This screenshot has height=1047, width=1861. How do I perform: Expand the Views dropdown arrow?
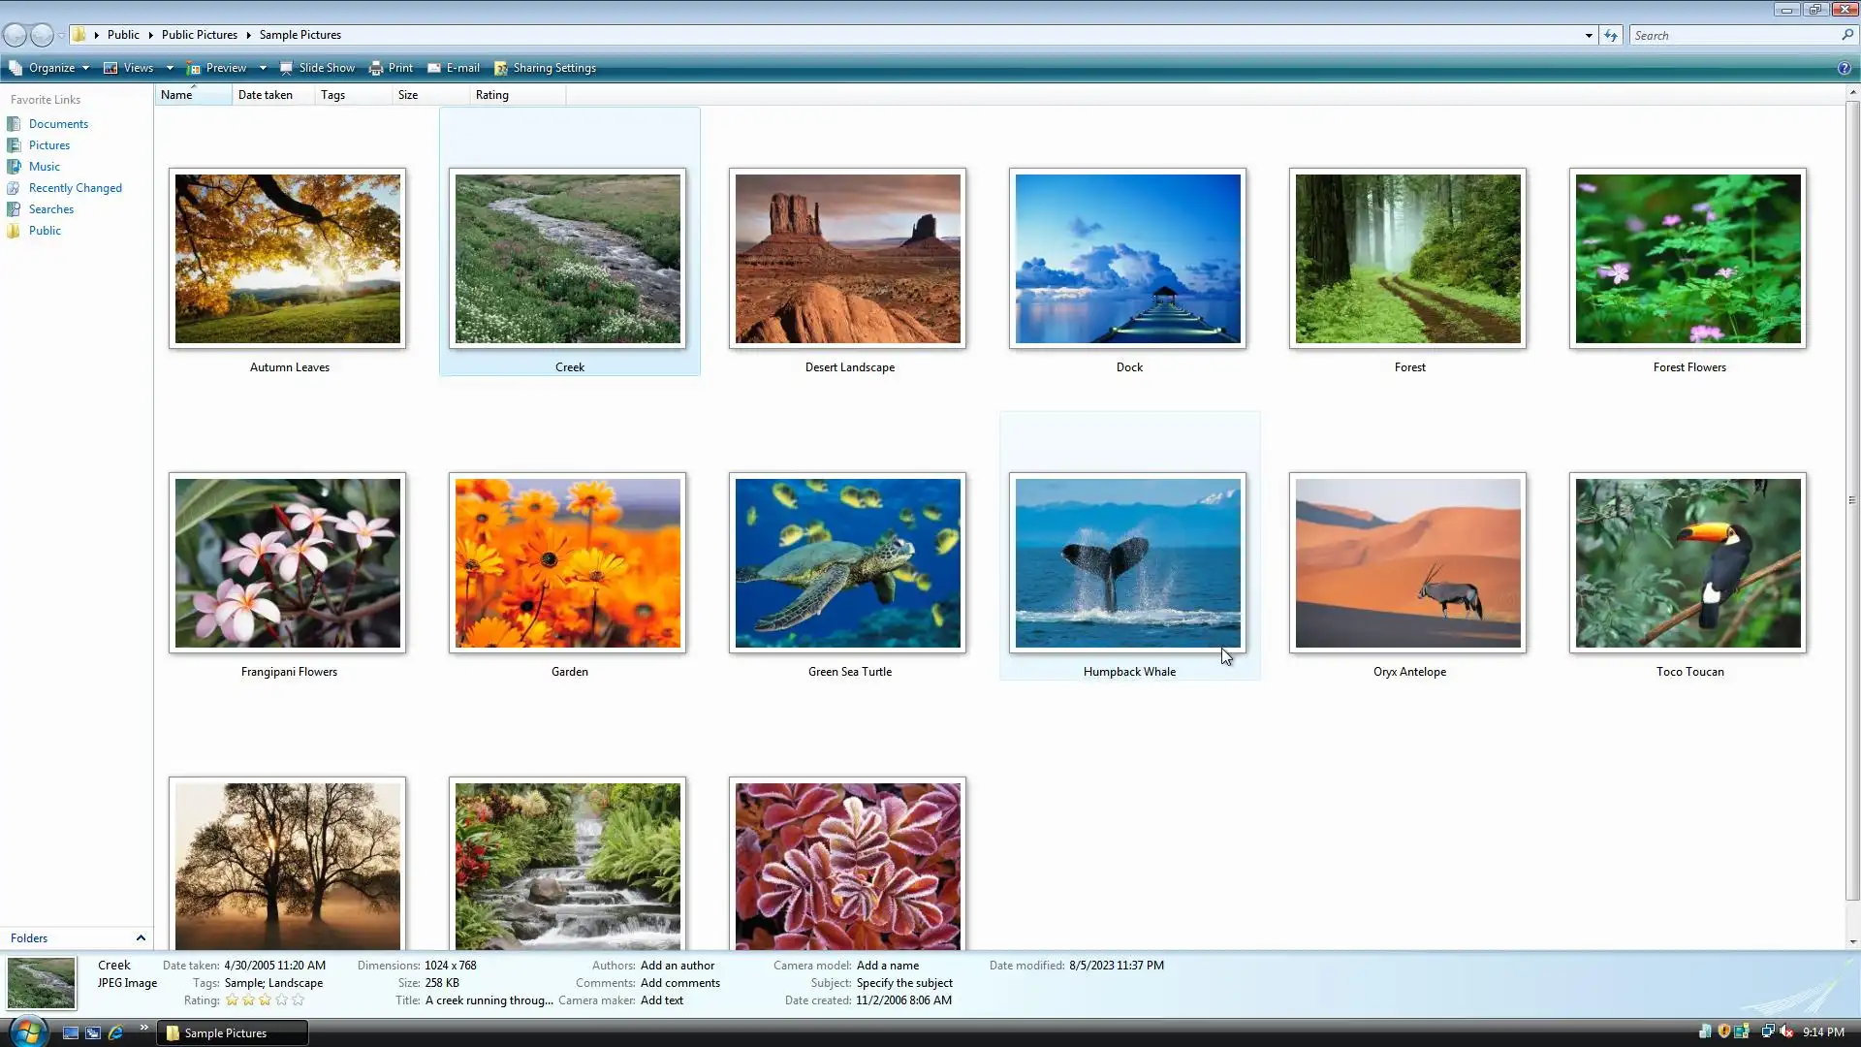[170, 68]
